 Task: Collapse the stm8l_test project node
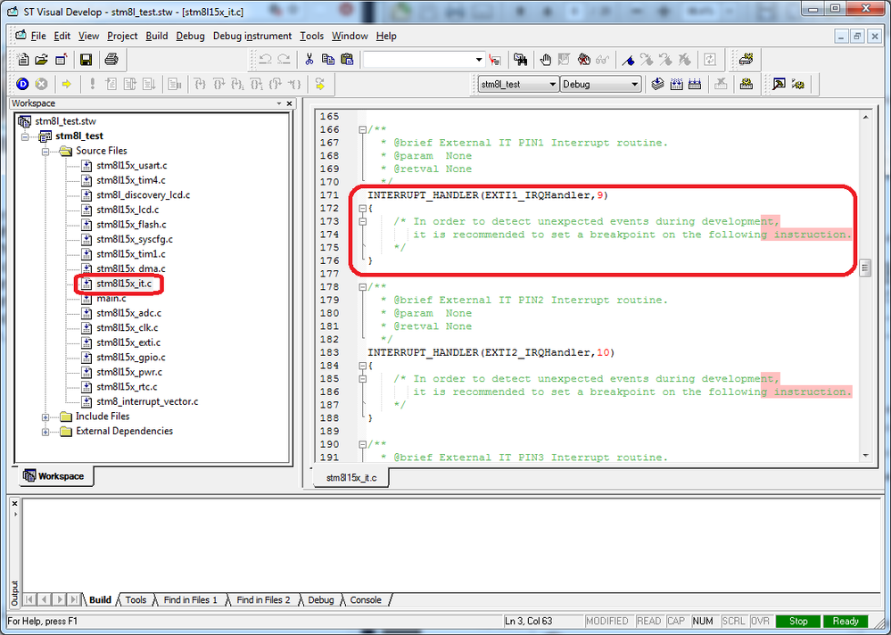25,136
